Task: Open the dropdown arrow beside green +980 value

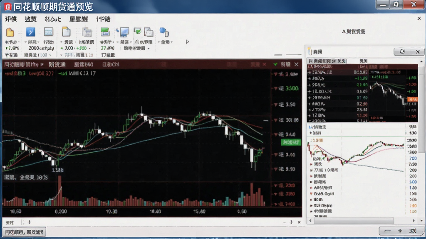Action: pyautogui.click(x=90, y=49)
